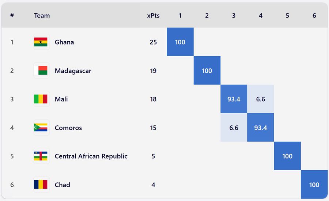Image resolution: width=329 pixels, height=201 pixels.
Task: Click Mali's 93.4 probability cell
Action: (234, 99)
